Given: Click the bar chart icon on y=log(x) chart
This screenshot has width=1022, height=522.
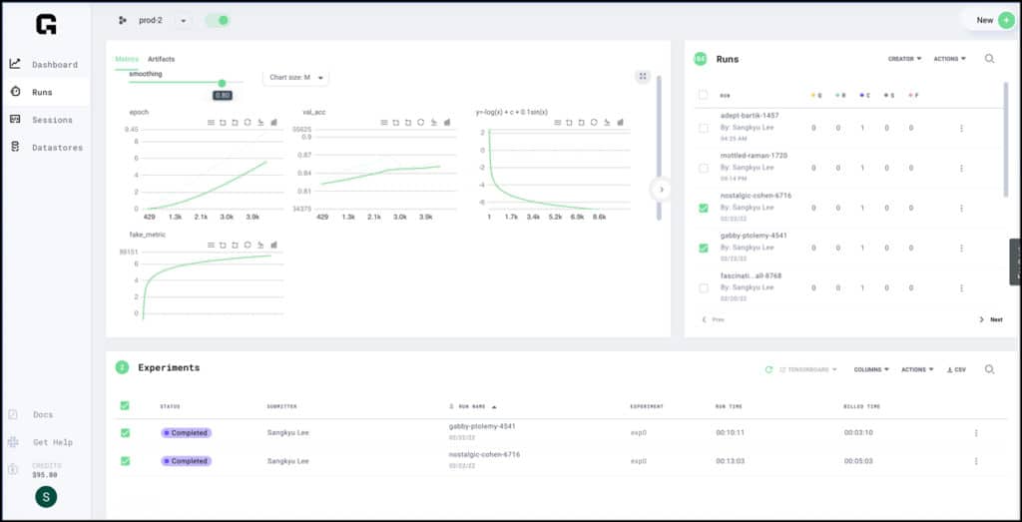Looking at the screenshot, I should tap(621, 123).
